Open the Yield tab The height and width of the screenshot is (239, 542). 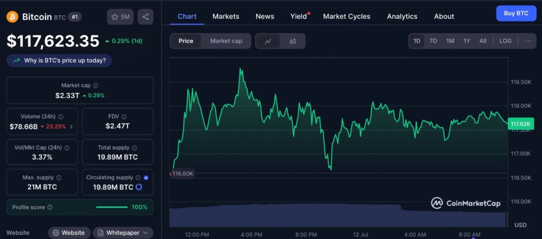pos(299,16)
